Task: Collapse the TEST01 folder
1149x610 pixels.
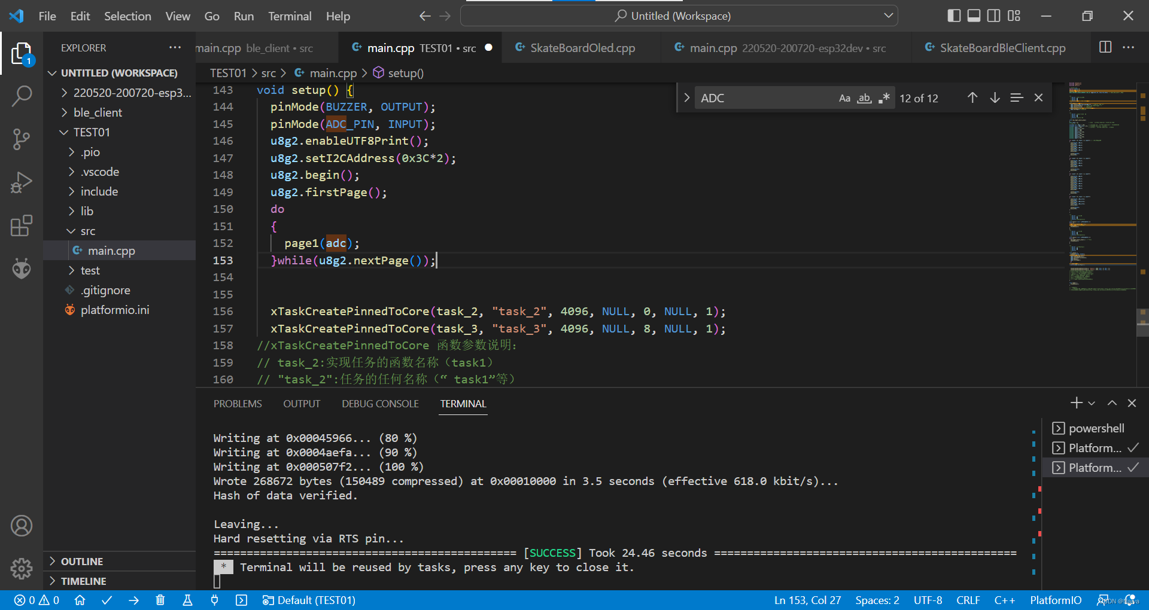Action: pos(120,132)
